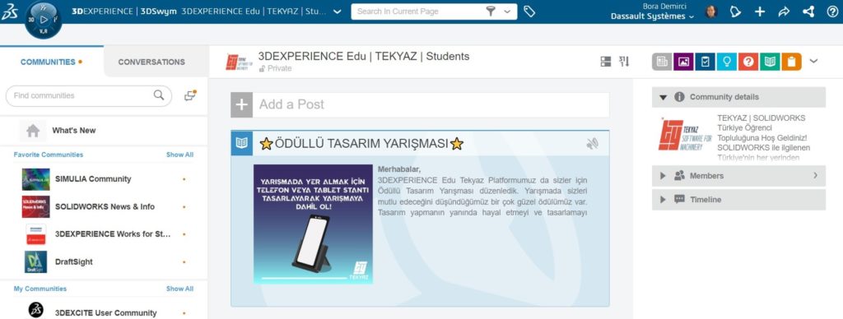Click the share arrow icon in header
The image size is (843, 319).
point(784,12)
